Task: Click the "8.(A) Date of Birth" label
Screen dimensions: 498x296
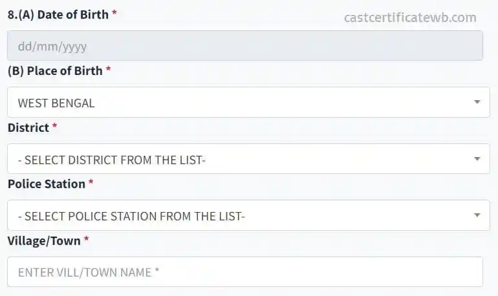Action: pos(58,14)
